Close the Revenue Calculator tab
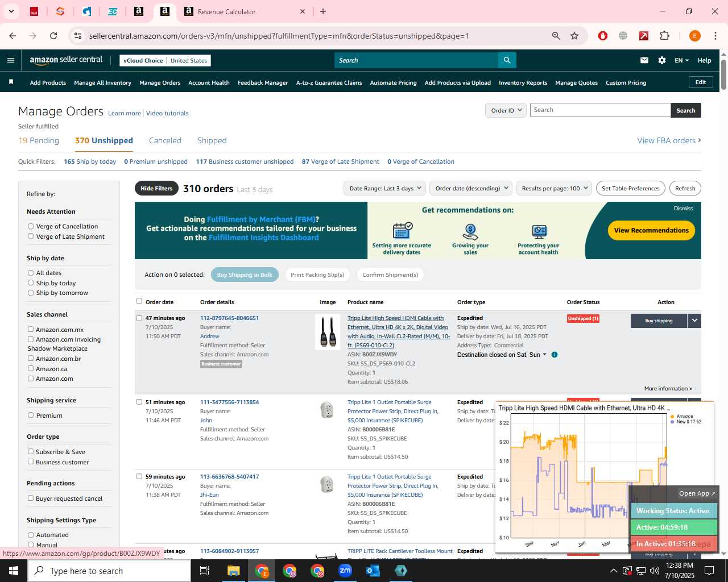 303,11
